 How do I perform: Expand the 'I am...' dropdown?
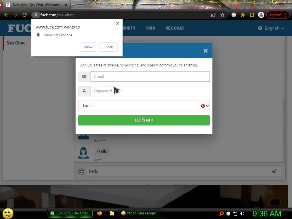pos(144,106)
